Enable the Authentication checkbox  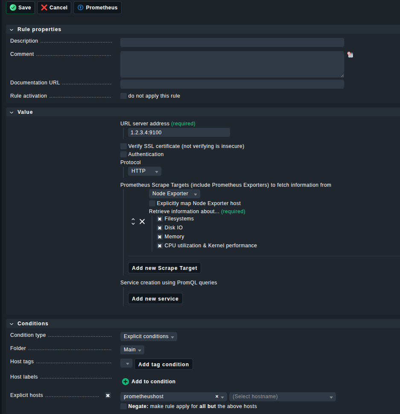click(x=124, y=154)
